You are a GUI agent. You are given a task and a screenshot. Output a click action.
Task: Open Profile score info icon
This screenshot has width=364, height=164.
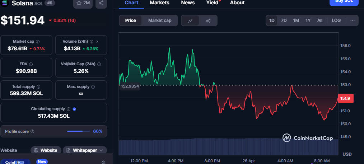pyautogui.click(x=32, y=131)
